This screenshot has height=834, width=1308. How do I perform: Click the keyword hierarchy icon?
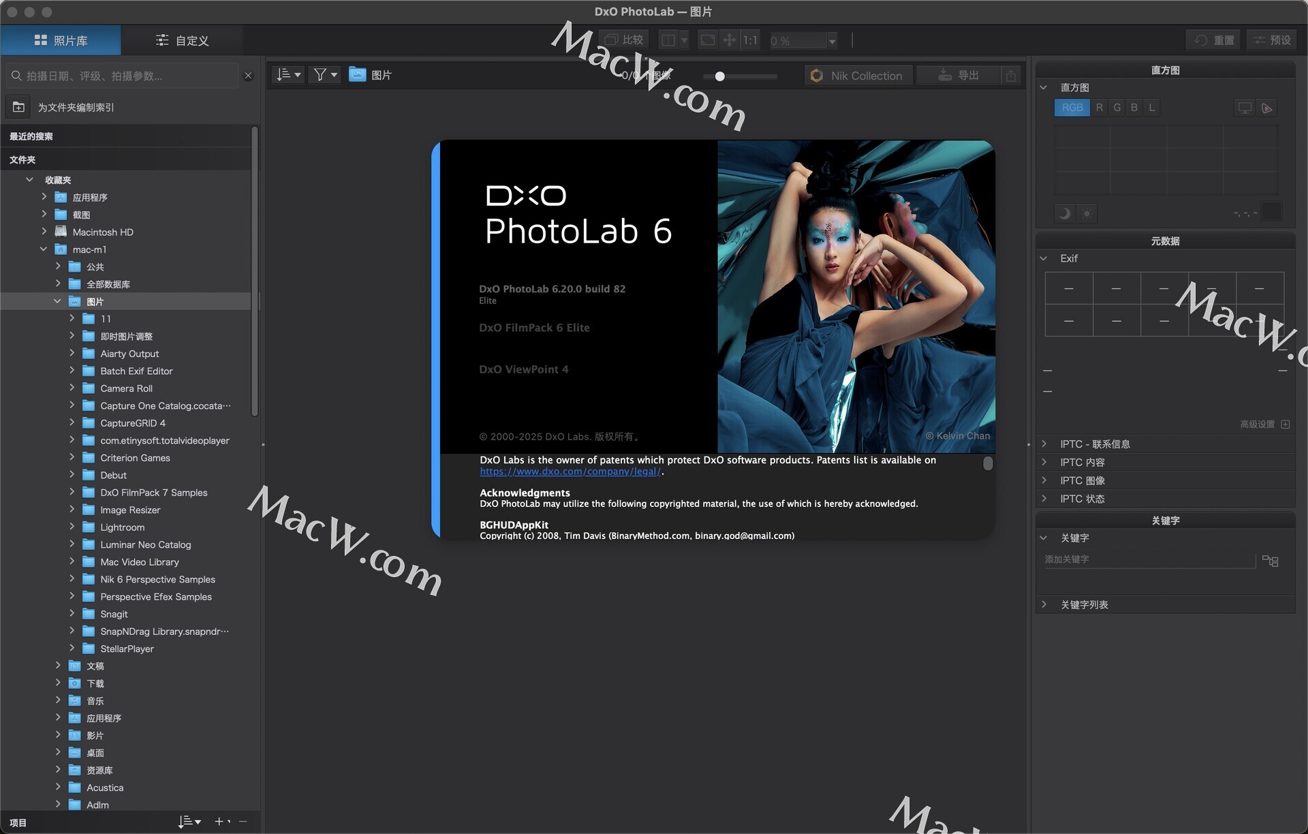pos(1270,561)
